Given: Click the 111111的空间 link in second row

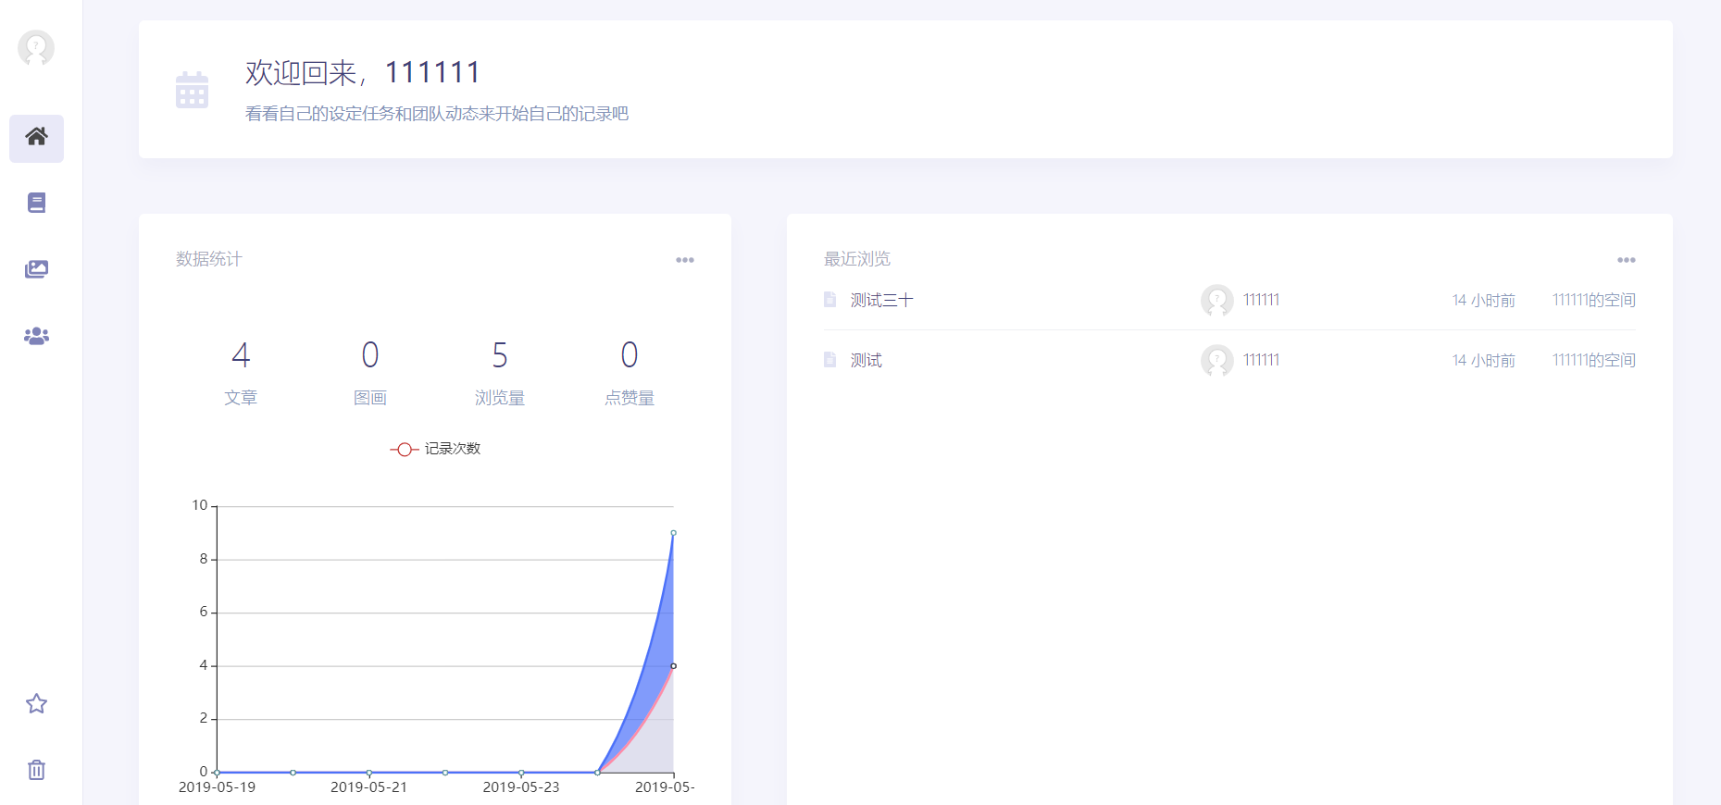Looking at the screenshot, I should [x=1593, y=360].
